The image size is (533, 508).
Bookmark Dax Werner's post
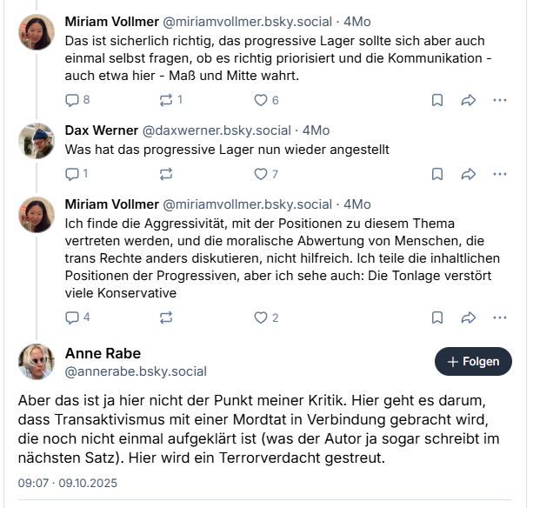[437, 174]
